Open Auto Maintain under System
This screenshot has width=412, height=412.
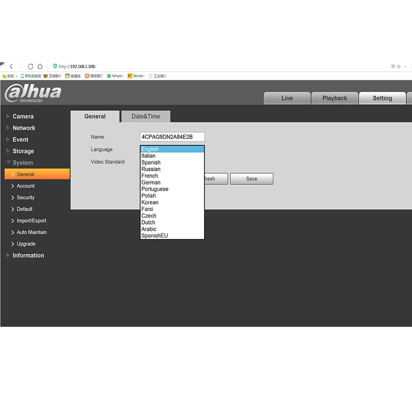(x=29, y=232)
